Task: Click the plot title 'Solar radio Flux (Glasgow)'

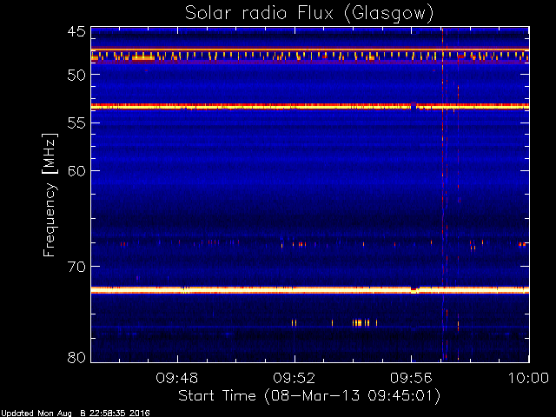Action: [309, 14]
